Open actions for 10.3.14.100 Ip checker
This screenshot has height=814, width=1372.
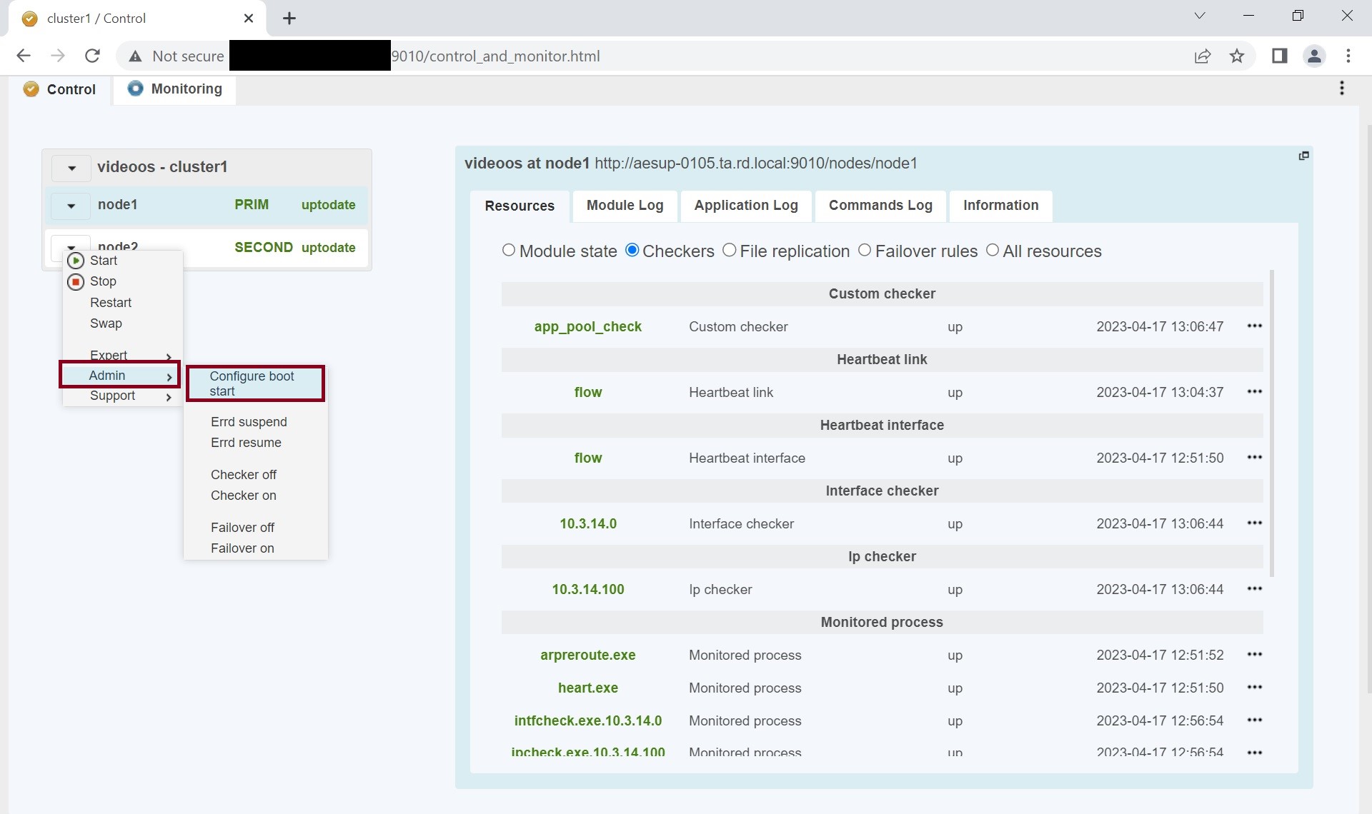pyautogui.click(x=1255, y=589)
